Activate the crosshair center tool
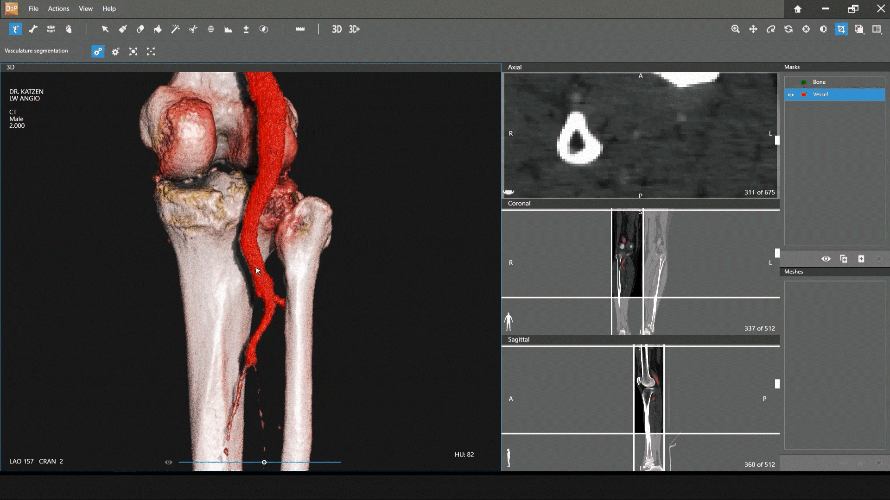 tap(806, 29)
